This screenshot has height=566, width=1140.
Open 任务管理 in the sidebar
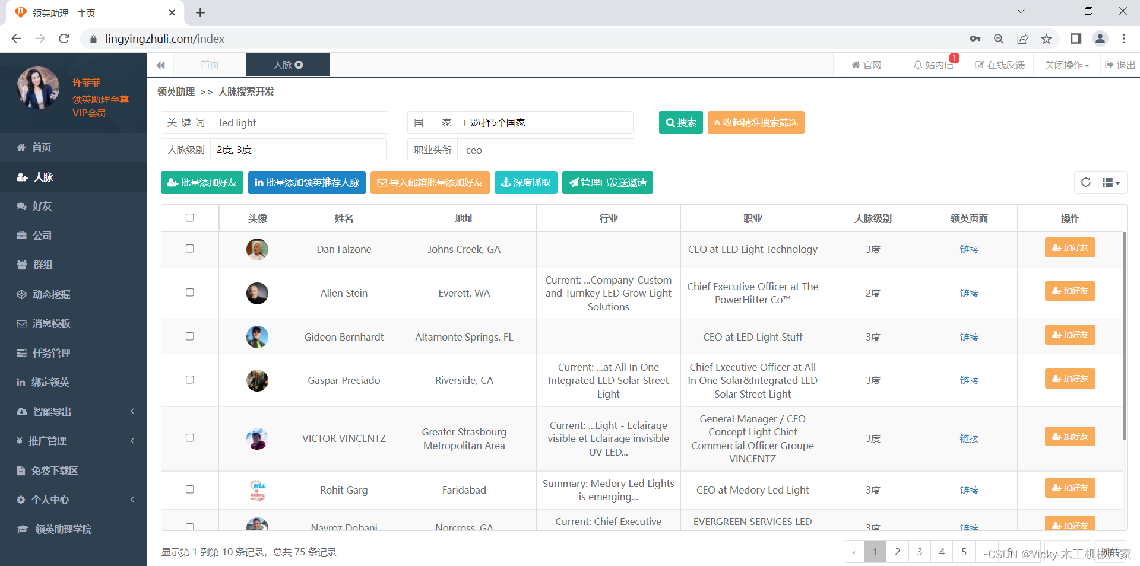[74, 353]
